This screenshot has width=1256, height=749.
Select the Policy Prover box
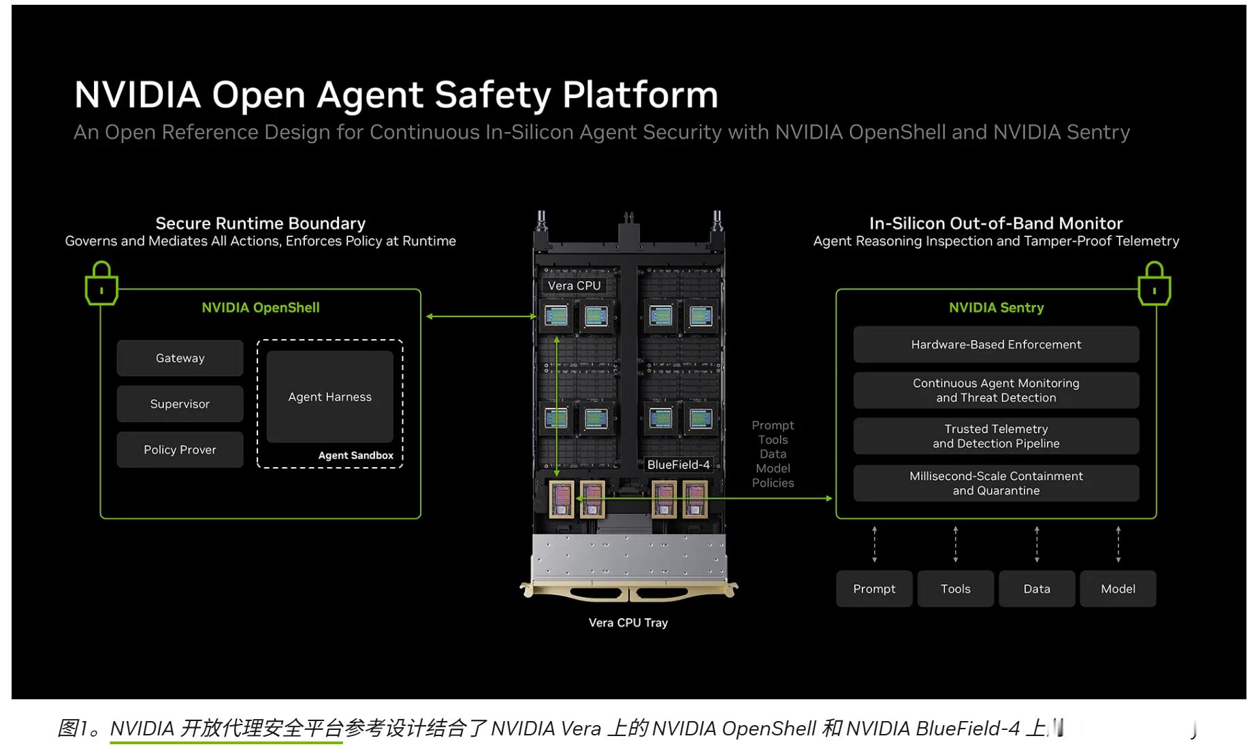point(180,449)
